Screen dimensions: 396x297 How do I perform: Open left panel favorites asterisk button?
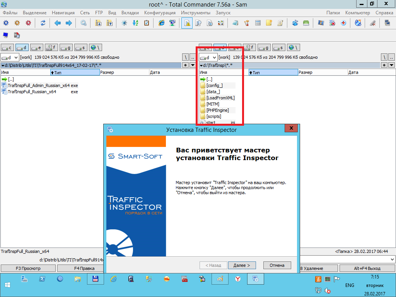pos(185,65)
